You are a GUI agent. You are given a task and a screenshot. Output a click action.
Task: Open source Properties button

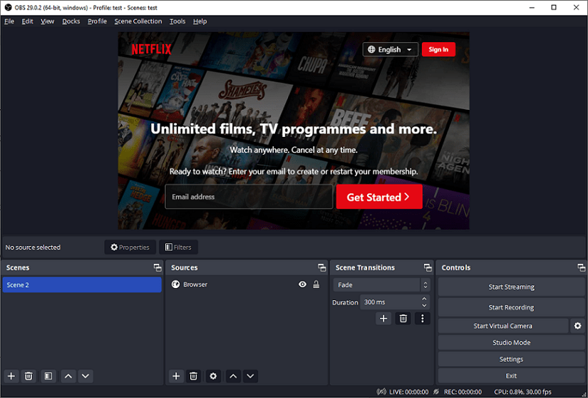click(130, 248)
